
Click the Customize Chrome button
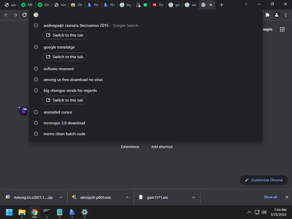tap(264, 180)
